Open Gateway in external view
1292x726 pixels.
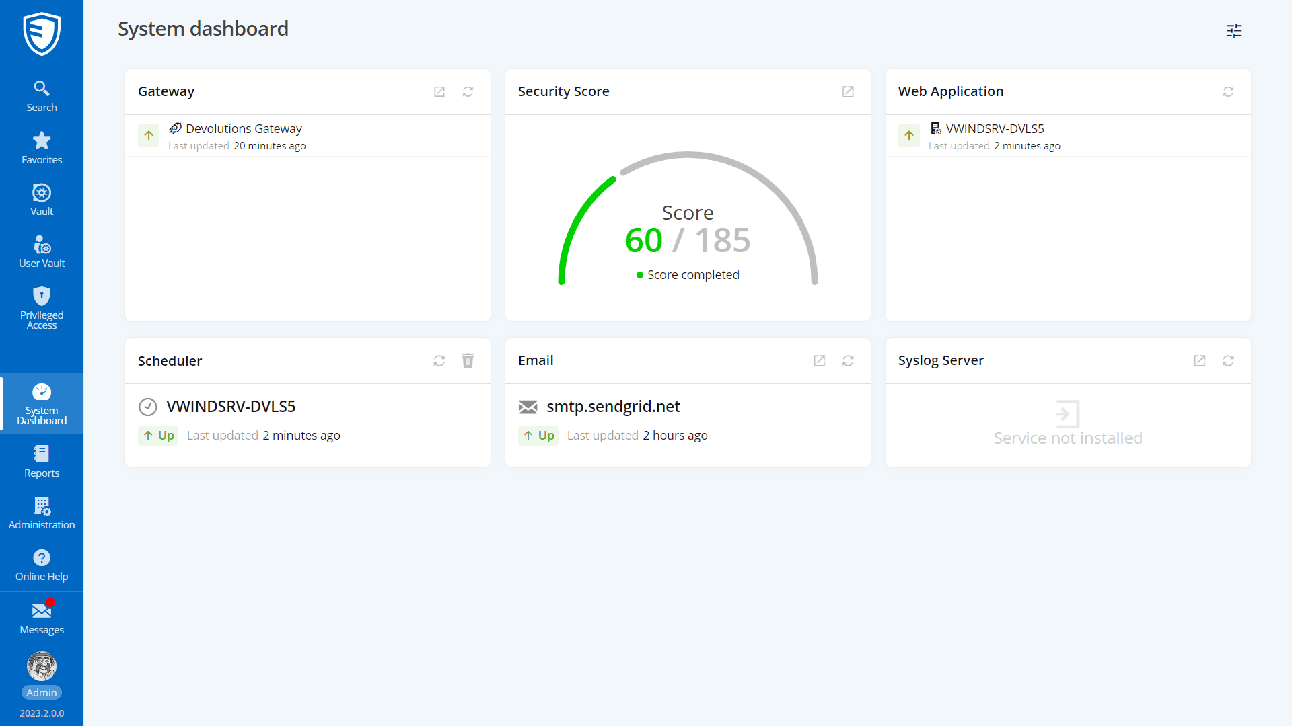coord(439,91)
